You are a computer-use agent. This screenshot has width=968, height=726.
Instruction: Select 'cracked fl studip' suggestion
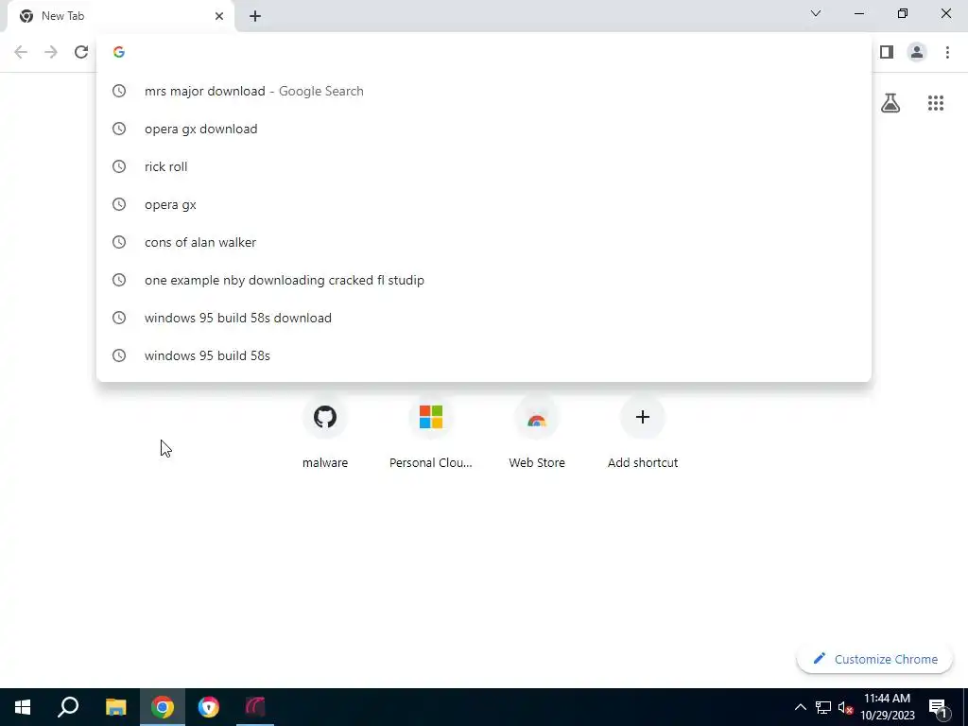coord(484,280)
